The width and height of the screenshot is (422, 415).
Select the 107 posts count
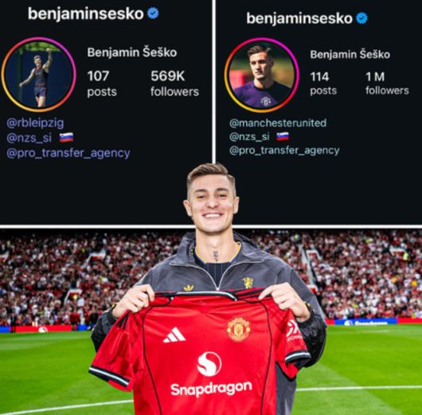tap(102, 83)
